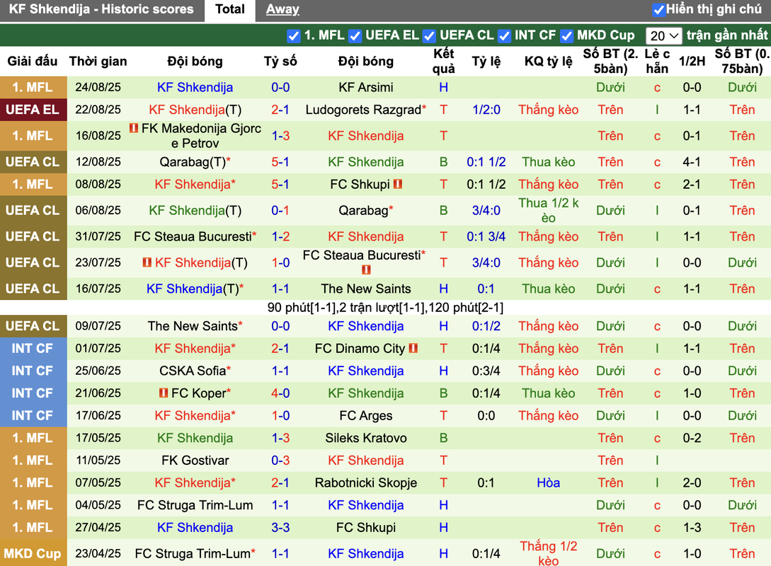Open Sileks Kratovo team link
The width and height of the screenshot is (771, 566).
coord(366,438)
